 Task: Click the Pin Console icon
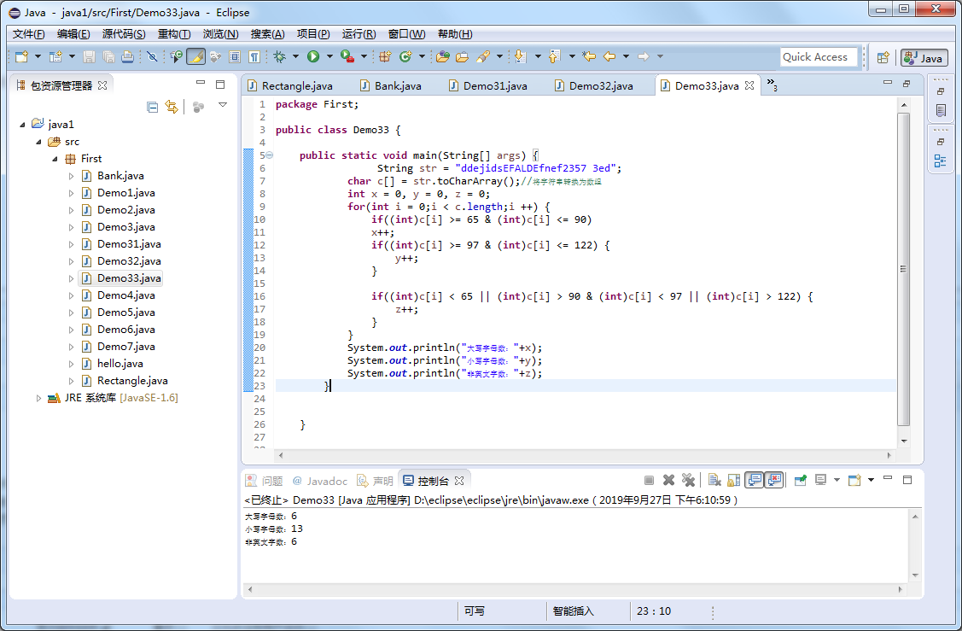800,480
